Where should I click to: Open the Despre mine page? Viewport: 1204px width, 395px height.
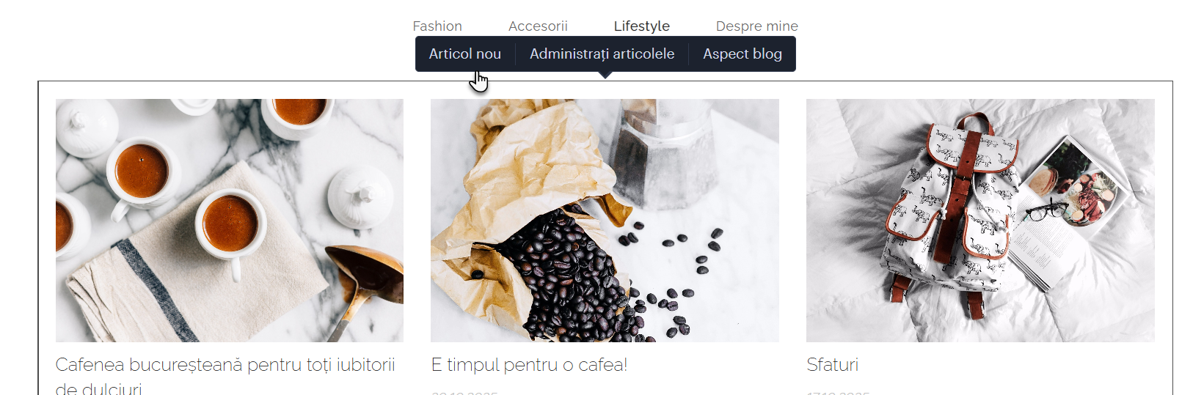pyautogui.click(x=756, y=26)
